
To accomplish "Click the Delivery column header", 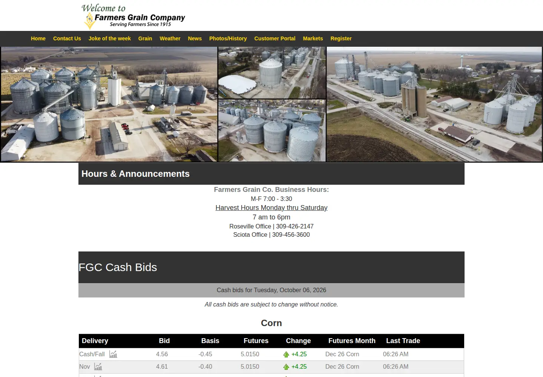I will point(95,341).
